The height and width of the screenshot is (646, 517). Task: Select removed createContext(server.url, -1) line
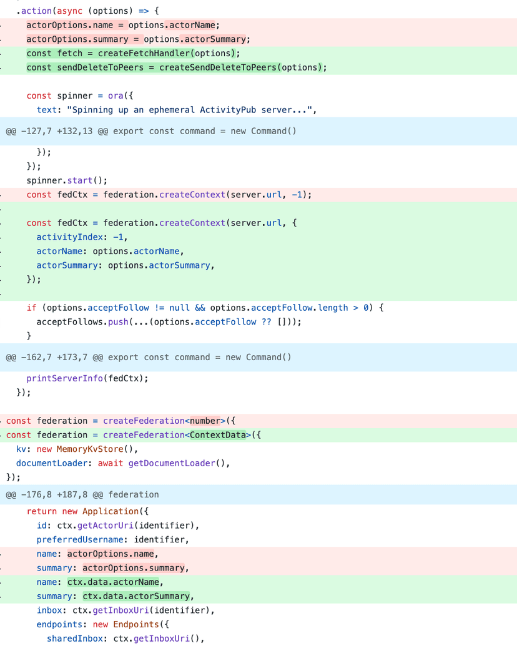click(x=169, y=195)
